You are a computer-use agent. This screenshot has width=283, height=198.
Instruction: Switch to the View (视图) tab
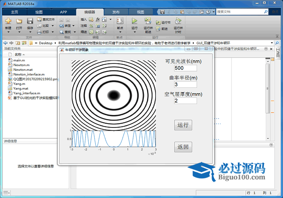pos(141,12)
